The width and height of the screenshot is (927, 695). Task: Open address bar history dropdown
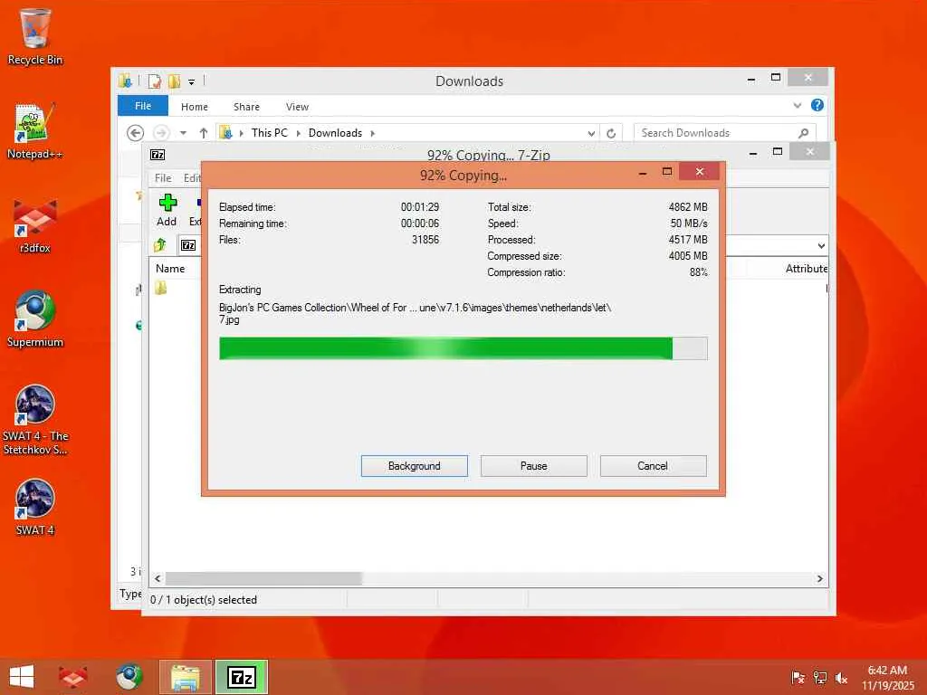pyautogui.click(x=591, y=134)
